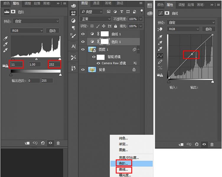Open Levels preset dropdown 自定
Viewport: 222px width, 177px height.
pyautogui.click(x=36, y=21)
